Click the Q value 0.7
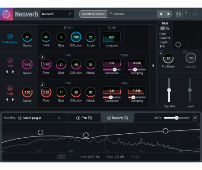 137,157
